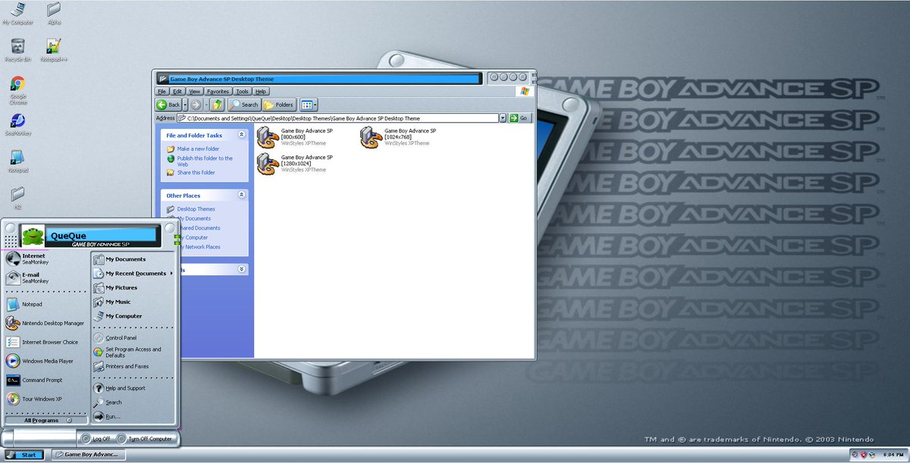Open My Music in the Start menu
910x463 pixels.
133,302
